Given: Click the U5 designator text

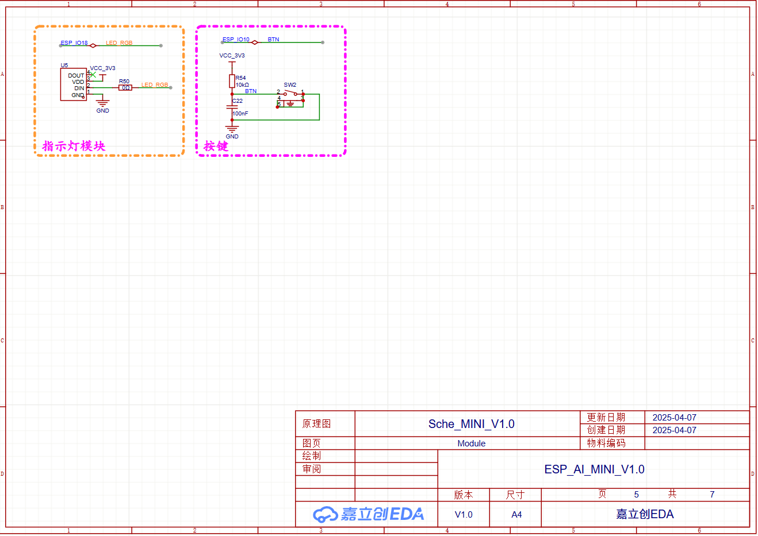Looking at the screenshot, I should [x=64, y=65].
